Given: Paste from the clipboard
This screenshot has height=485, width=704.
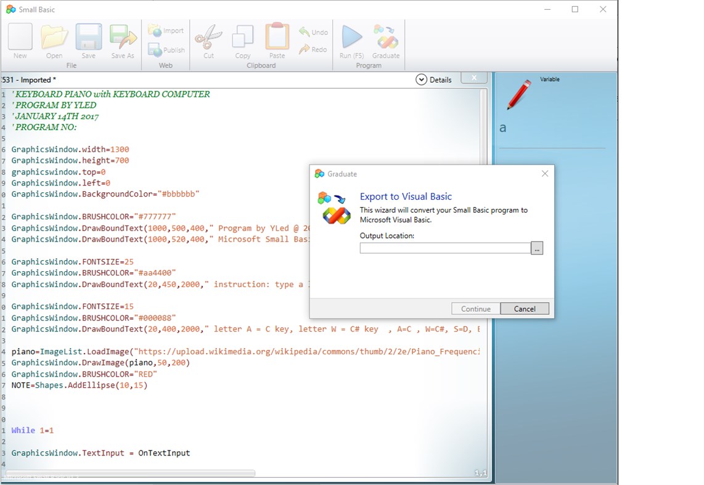Looking at the screenshot, I should coord(276,38).
